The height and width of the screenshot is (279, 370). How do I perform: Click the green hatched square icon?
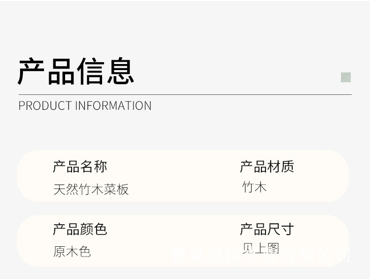coord(346,77)
